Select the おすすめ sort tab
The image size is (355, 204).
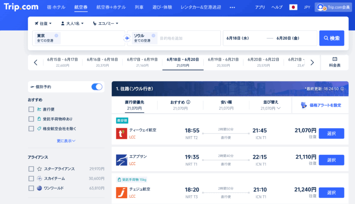180,105
